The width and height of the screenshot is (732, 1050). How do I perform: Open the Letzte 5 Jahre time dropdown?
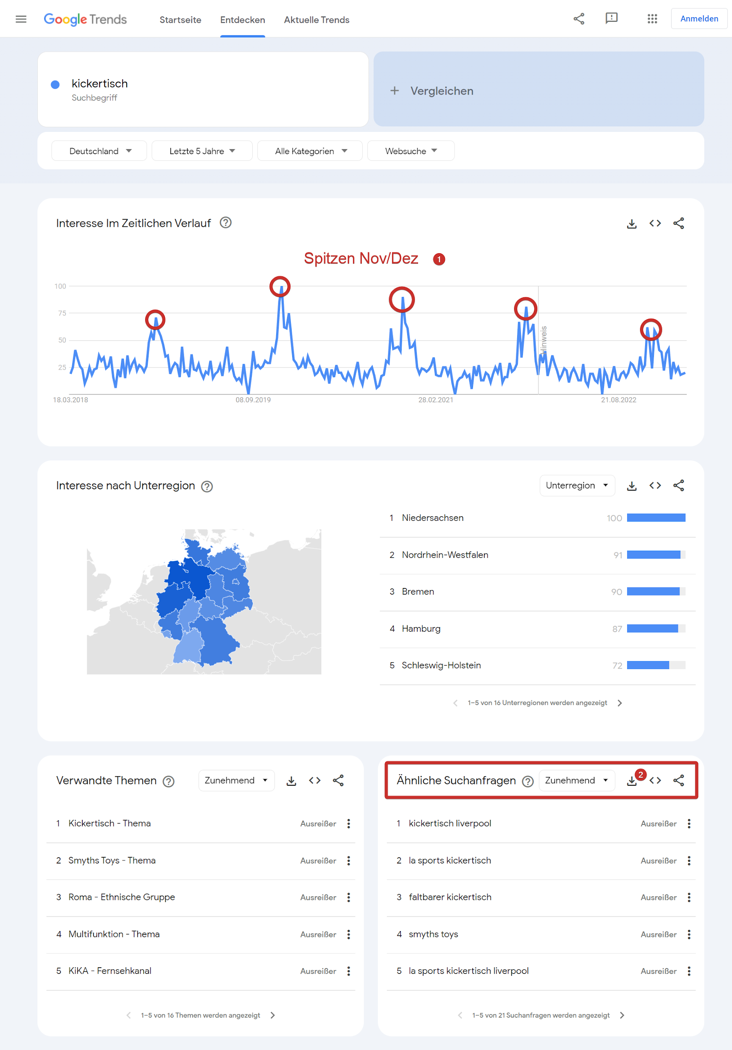coord(202,151)
